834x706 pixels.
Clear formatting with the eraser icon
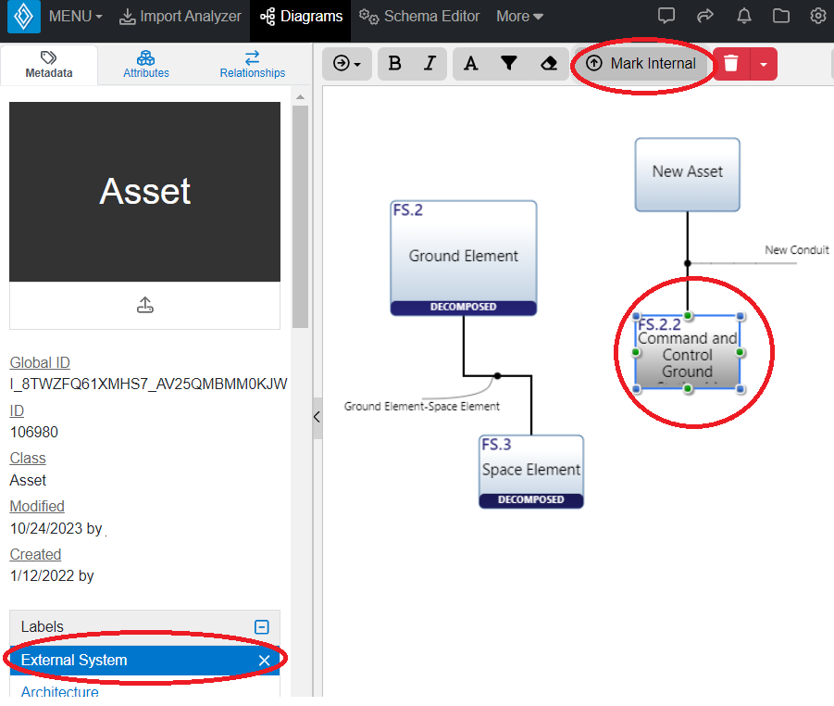pos(548,64)
